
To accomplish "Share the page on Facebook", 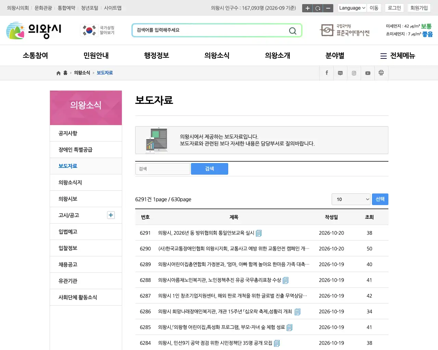I will [x=327, y=73].
